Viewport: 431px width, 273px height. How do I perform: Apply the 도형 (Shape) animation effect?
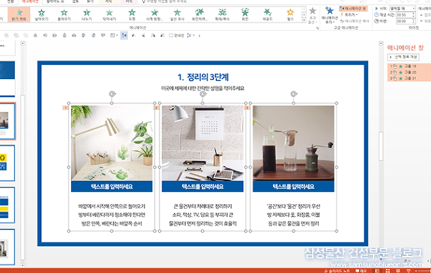point(132,14)
